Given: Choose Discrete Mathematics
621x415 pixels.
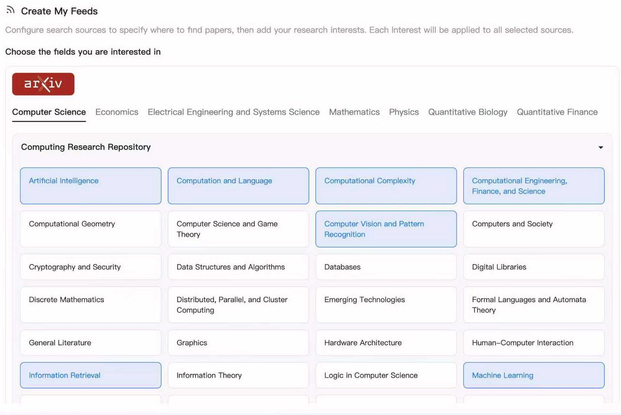Looking at the screenshot, I should pyautogui.click(x=91, y=305).
